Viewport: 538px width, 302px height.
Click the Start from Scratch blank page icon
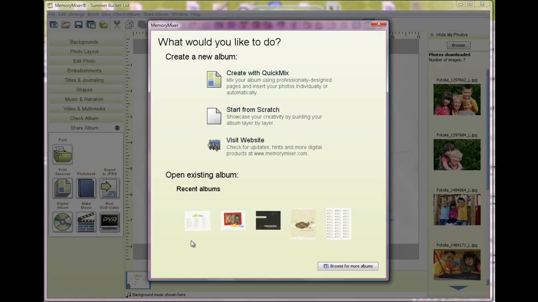(214, 116)
